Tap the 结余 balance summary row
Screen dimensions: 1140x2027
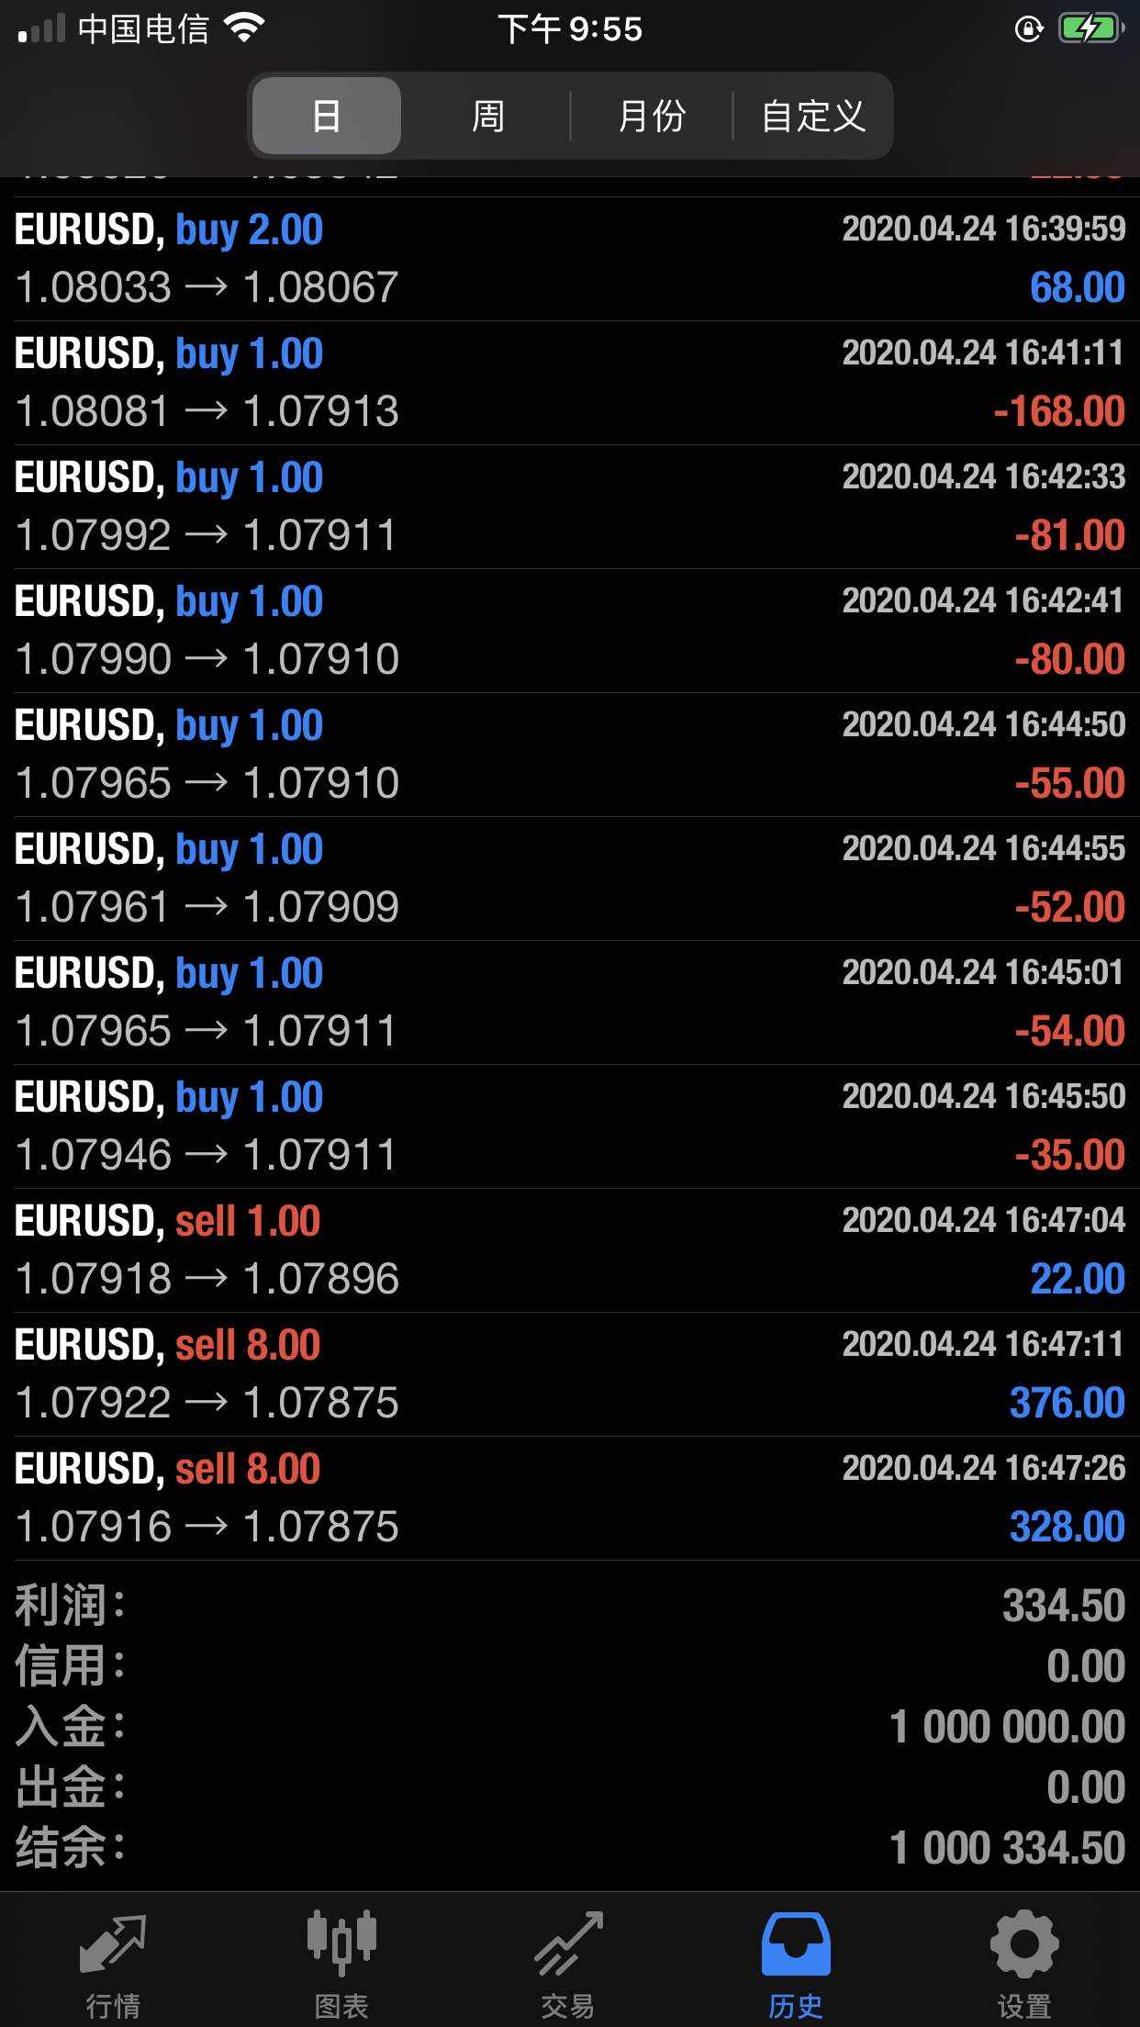coord(569,1848)
